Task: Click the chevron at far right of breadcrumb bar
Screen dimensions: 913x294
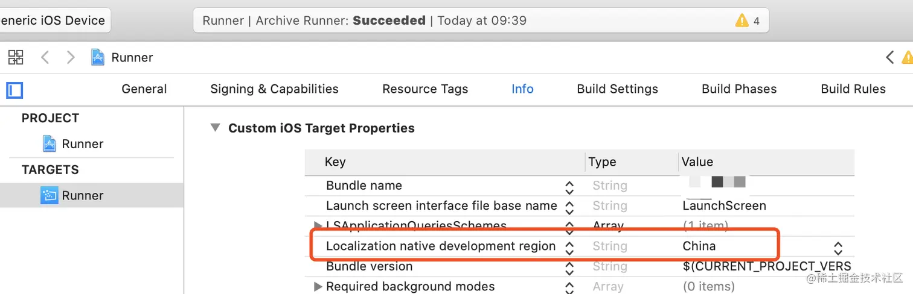Action: (889, 57)
